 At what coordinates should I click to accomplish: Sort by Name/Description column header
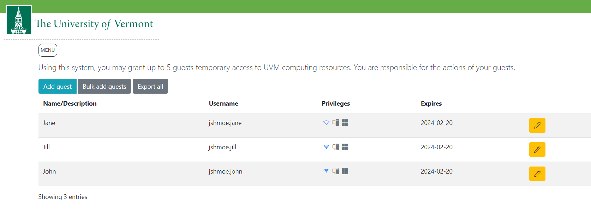pyautogui.click(x=70, y=104)
